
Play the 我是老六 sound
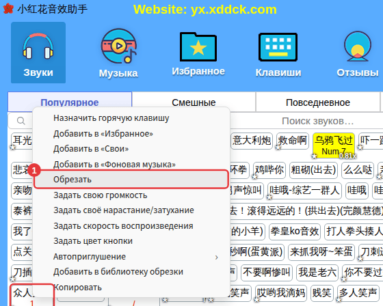317,273
